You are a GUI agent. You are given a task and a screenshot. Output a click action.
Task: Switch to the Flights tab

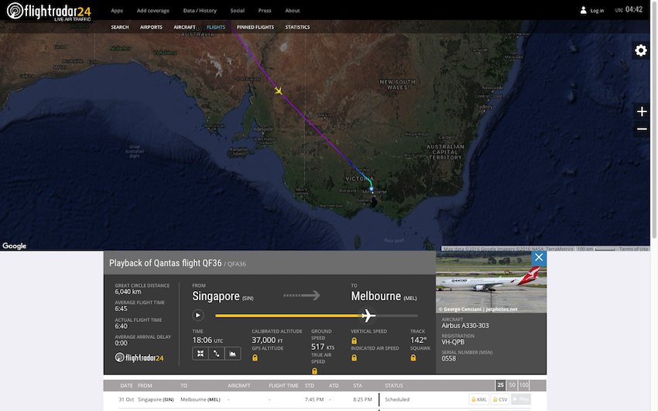point(216,27)
